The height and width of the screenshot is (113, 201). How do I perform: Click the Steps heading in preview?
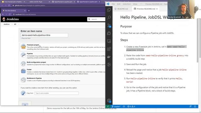(124, 40)
